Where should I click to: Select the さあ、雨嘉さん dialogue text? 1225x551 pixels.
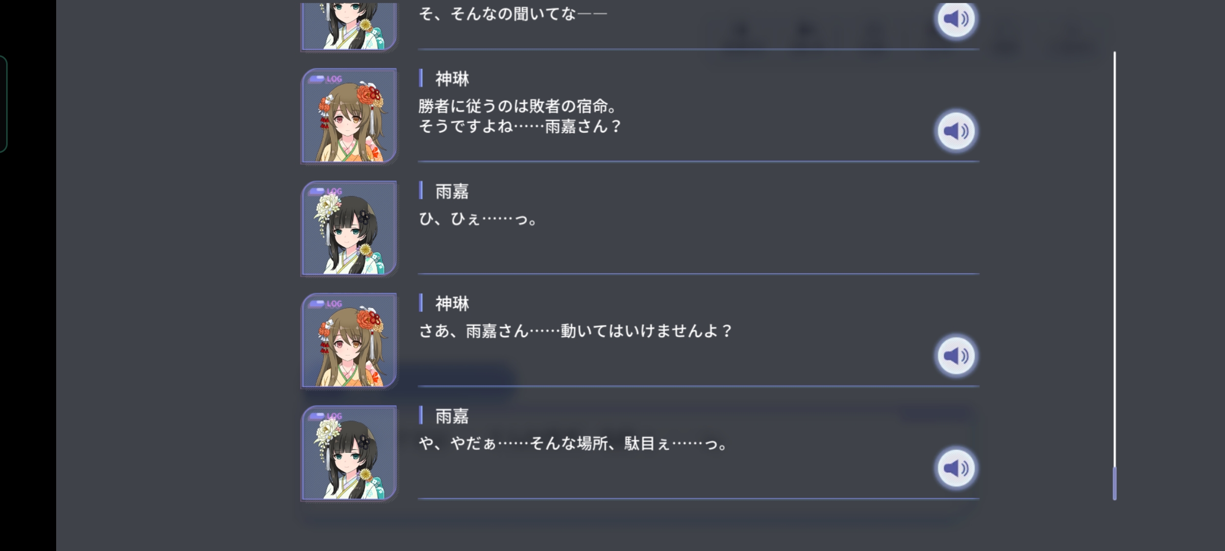[576, 331]
